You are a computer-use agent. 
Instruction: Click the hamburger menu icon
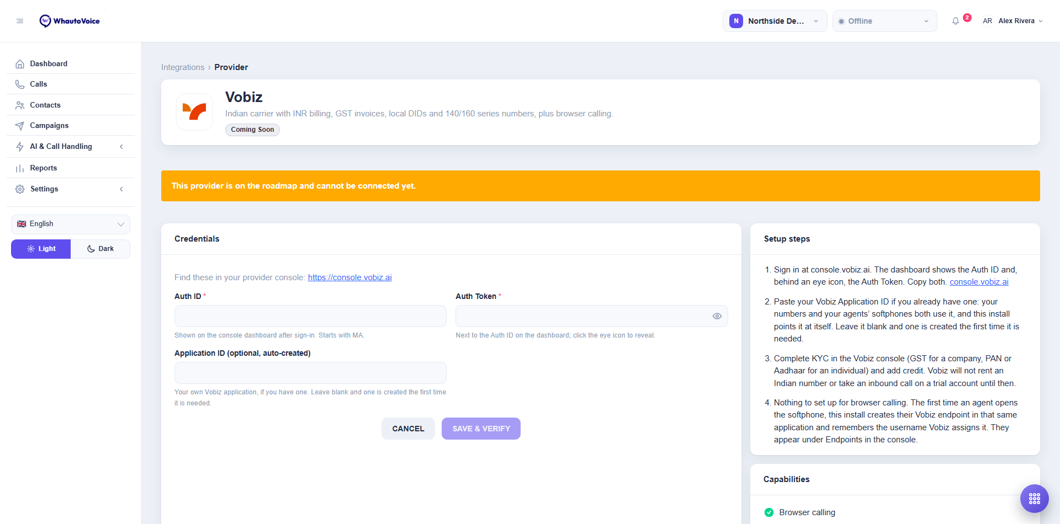[x=20, y=21]
